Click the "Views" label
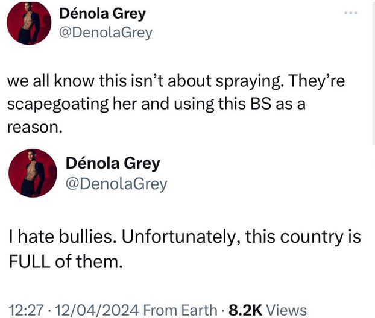375x318 pixels. [x=287, y=310]
